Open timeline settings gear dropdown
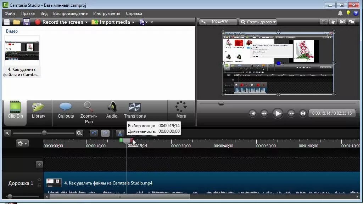 click(x=22, y=143)
